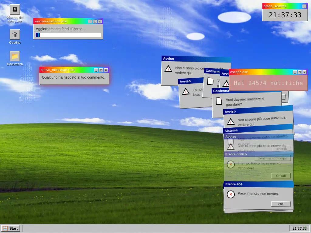Click warning triangle in leftmost Avviso dialog

click(168, 69)
